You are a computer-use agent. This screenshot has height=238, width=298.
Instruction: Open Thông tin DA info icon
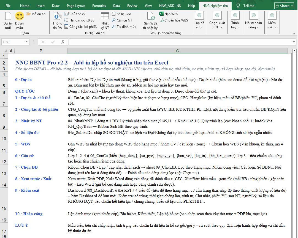point(57,16)
